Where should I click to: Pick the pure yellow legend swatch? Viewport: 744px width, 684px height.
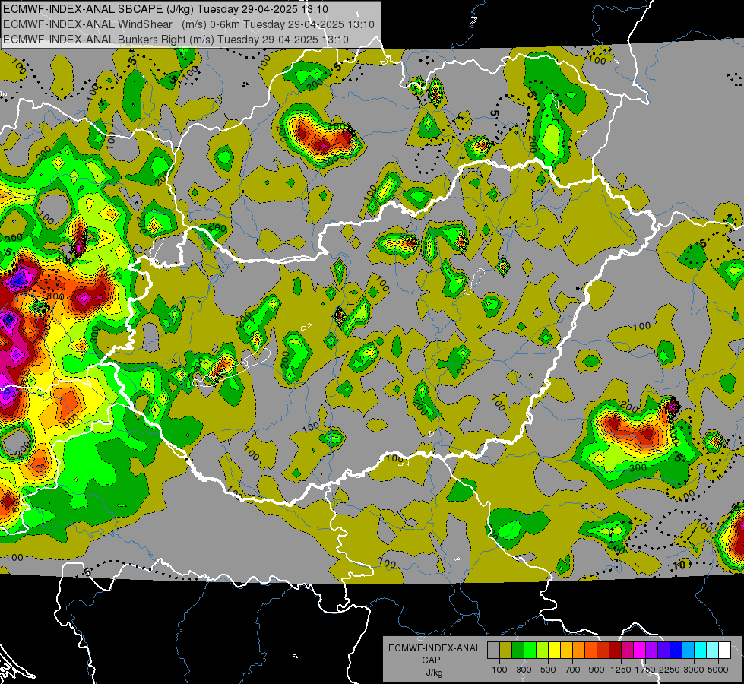(x=554, y=651)
